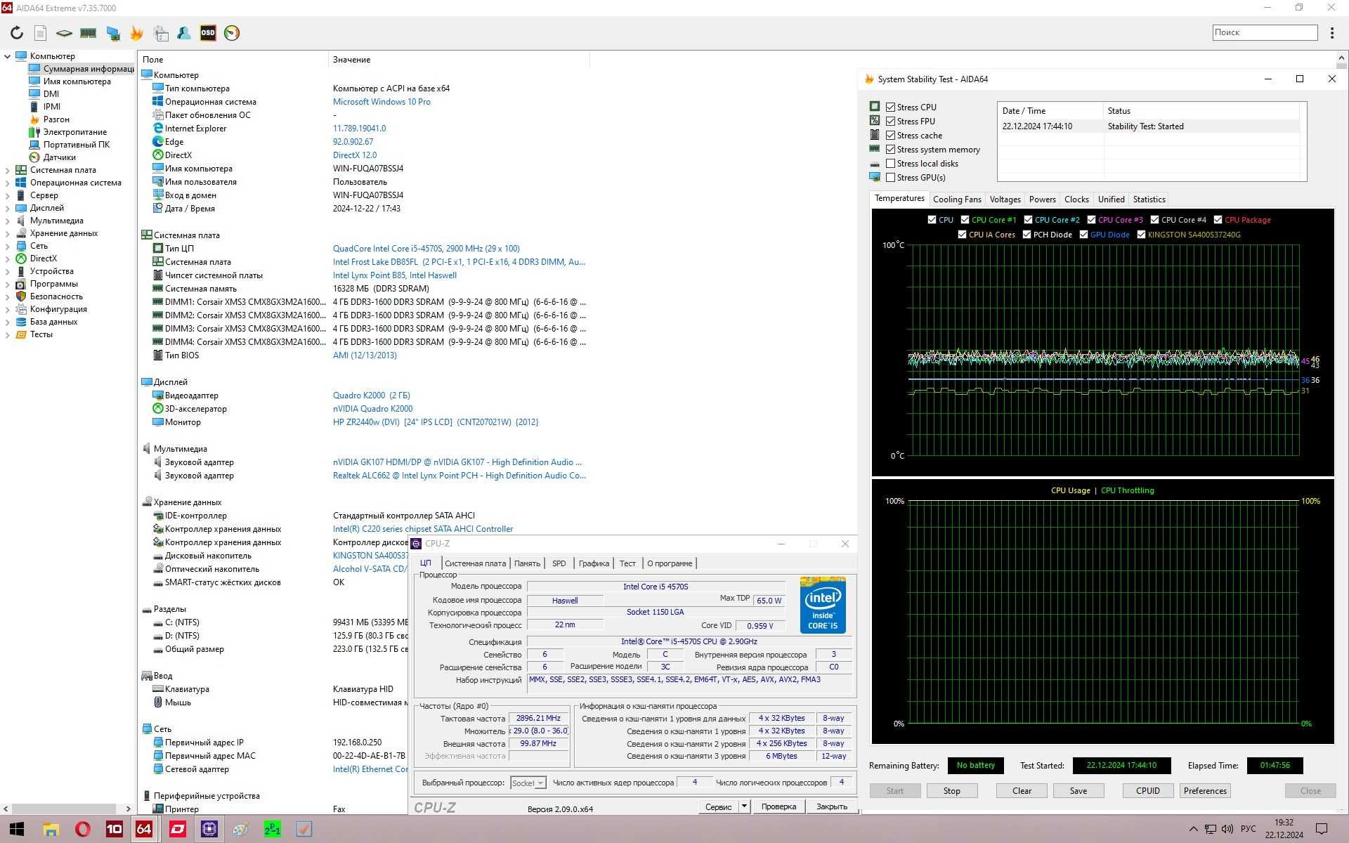The width and height of the screenshot is (1349, 843).
Task: Expand Сервер tree node
Action: coord(7,195)
